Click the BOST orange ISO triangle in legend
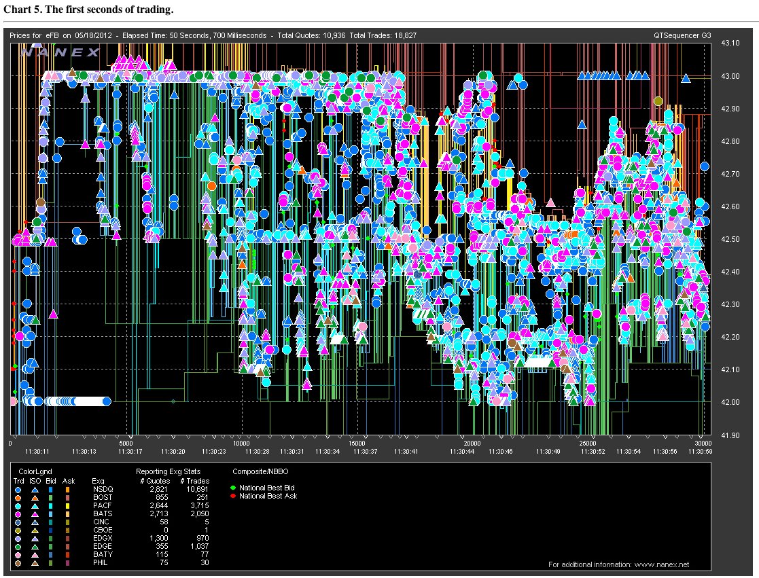 [x=35, y=497]
